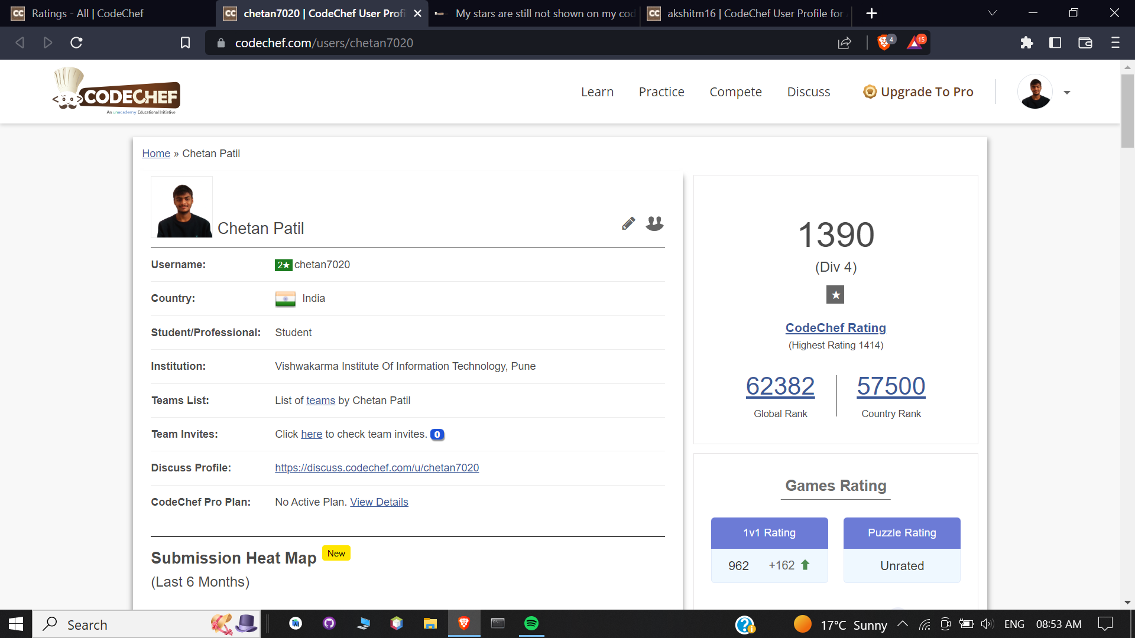Click the friends group icon beside name

pos(654,223)
